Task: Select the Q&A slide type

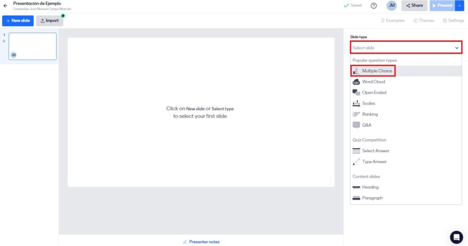Action: (367, 125)
